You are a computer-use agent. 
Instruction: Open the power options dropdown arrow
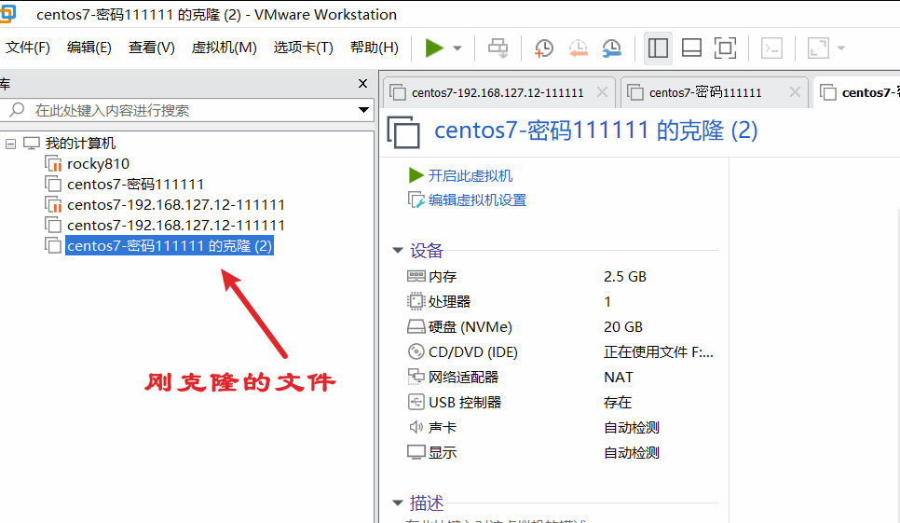tap(457, 48)
